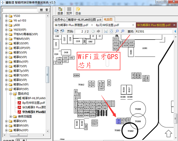Image resolution: width=178 pixels, height=141 pixels.
Task: Click the TP3002 test point circle
Action: 130,131
